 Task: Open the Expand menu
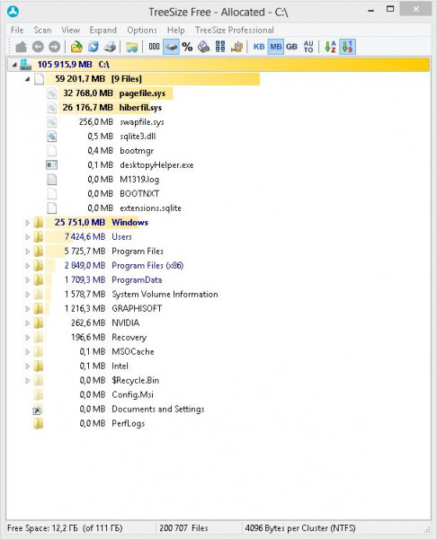(x=103, y=31)
